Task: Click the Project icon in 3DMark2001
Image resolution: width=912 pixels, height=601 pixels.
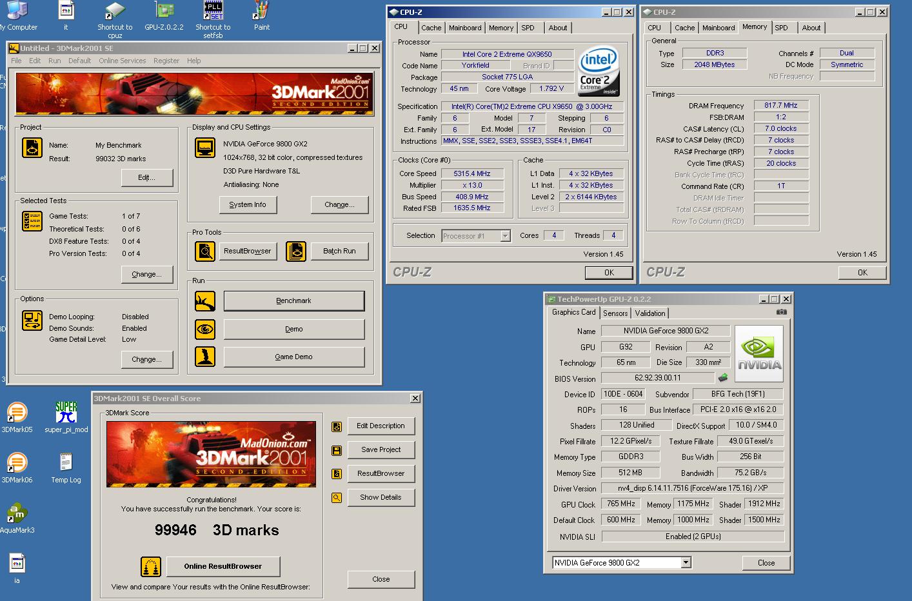Action: point(32,148)
